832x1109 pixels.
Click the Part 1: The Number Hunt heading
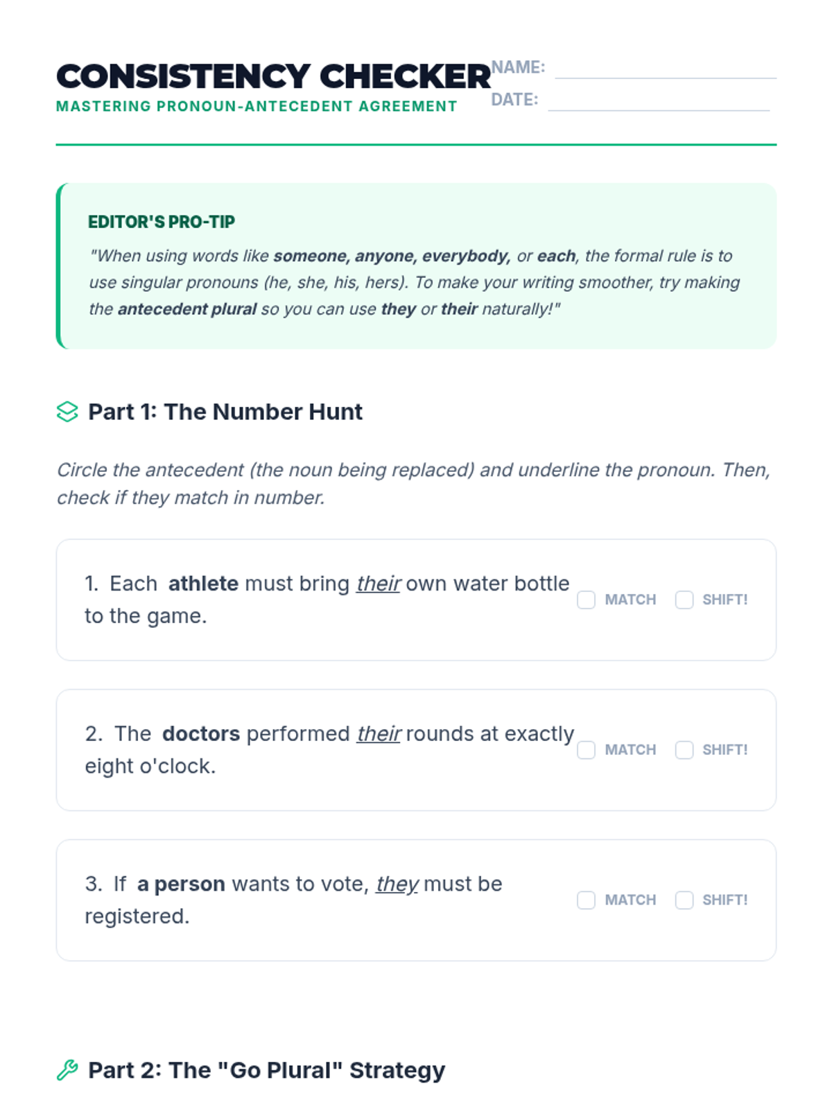coord(225,412)
